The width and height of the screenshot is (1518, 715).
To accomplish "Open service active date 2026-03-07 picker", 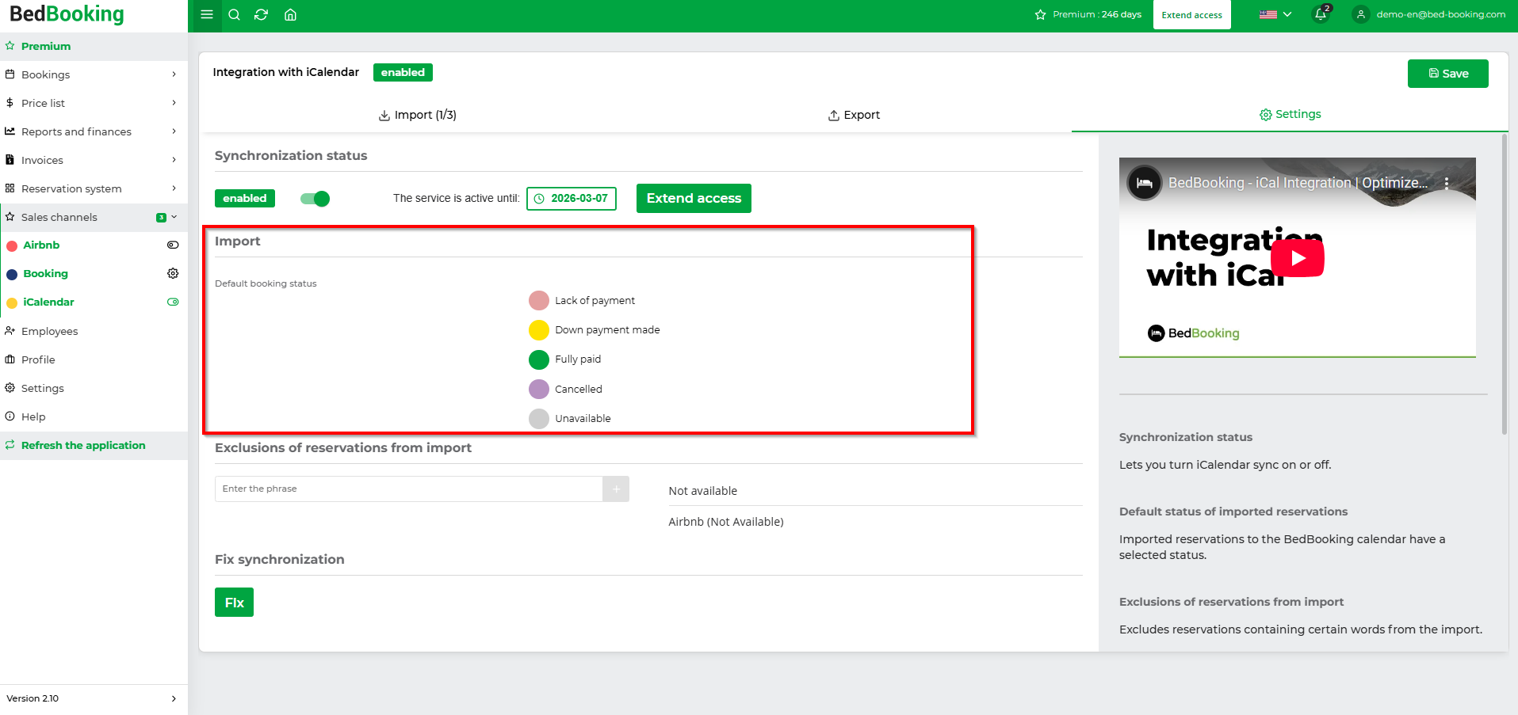I will click(572, 199).
